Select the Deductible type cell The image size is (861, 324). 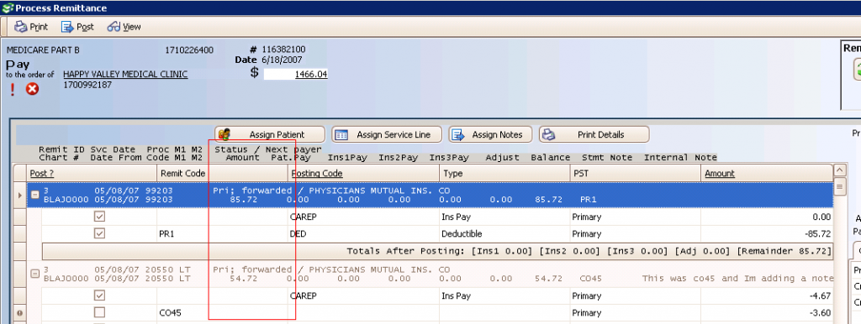coord(505,234)
